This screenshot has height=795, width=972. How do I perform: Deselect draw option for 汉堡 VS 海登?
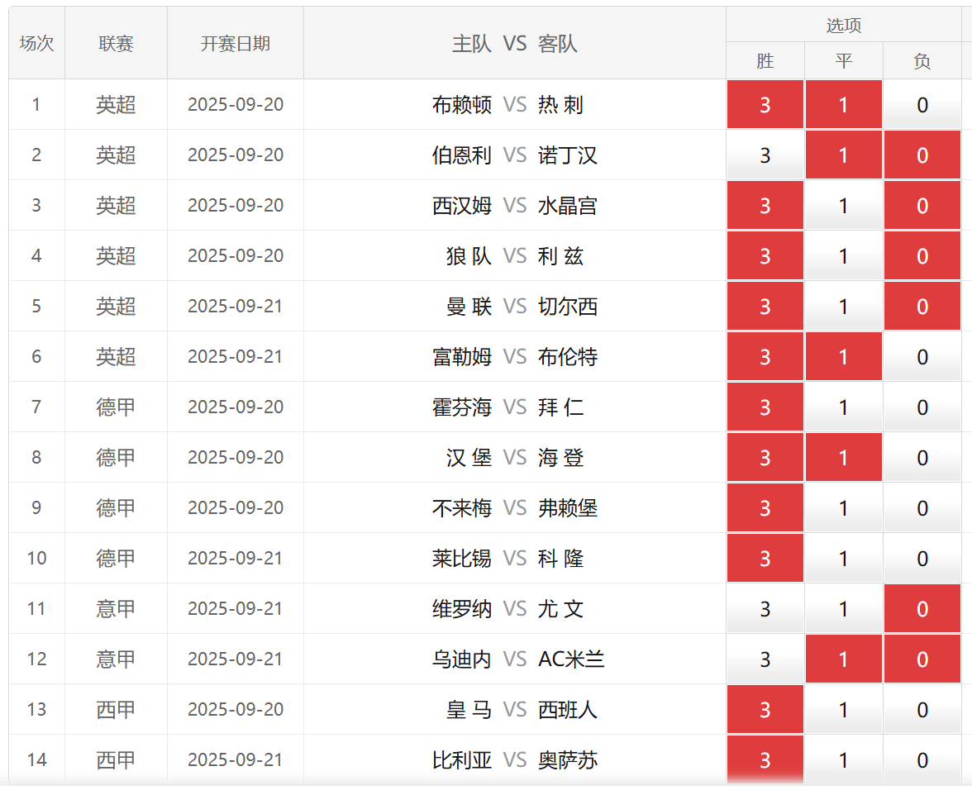(843, 458)
